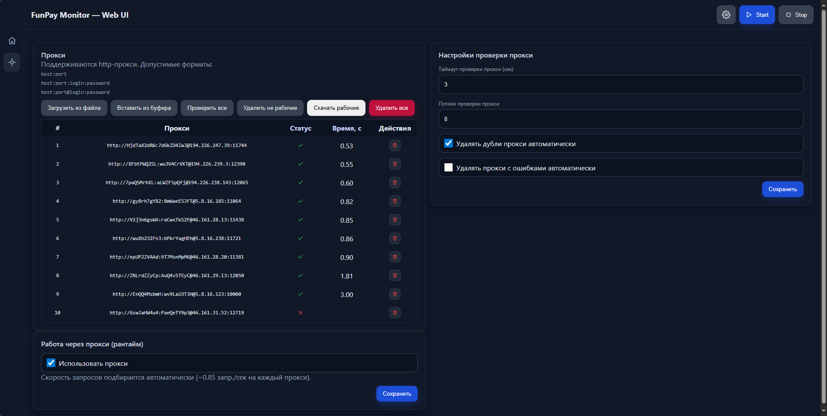Focus the proxy check timeout field
The image size is (827, 416).
[x=621, y=84]
